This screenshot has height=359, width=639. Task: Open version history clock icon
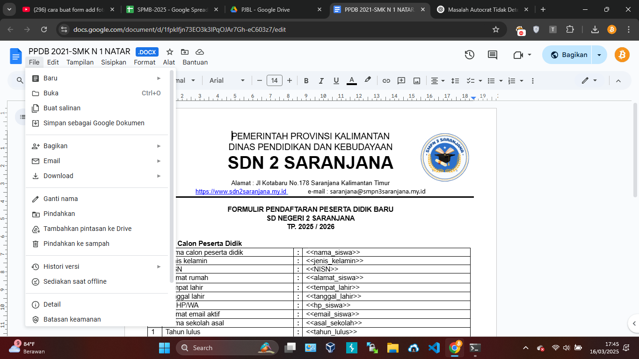click(470, 55)
